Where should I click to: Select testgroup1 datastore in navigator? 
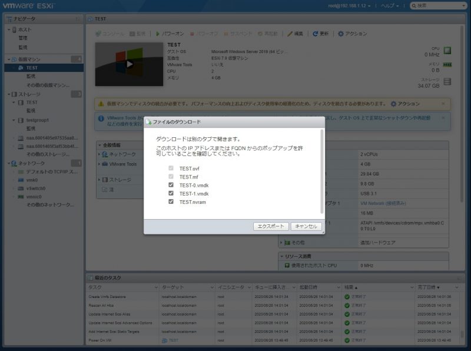[x=38, y=120]
